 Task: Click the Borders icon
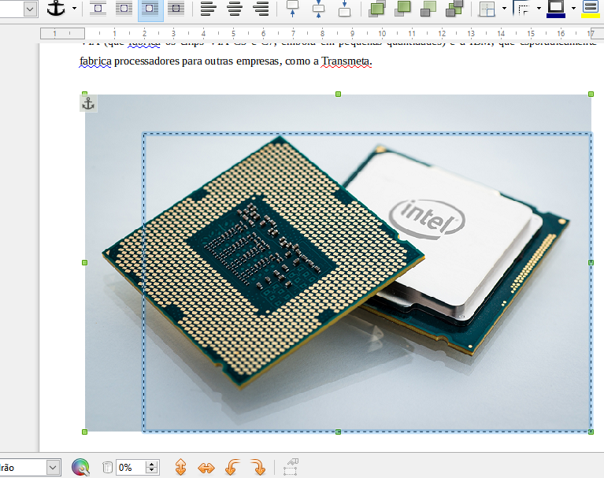click(x=487, y=9)
